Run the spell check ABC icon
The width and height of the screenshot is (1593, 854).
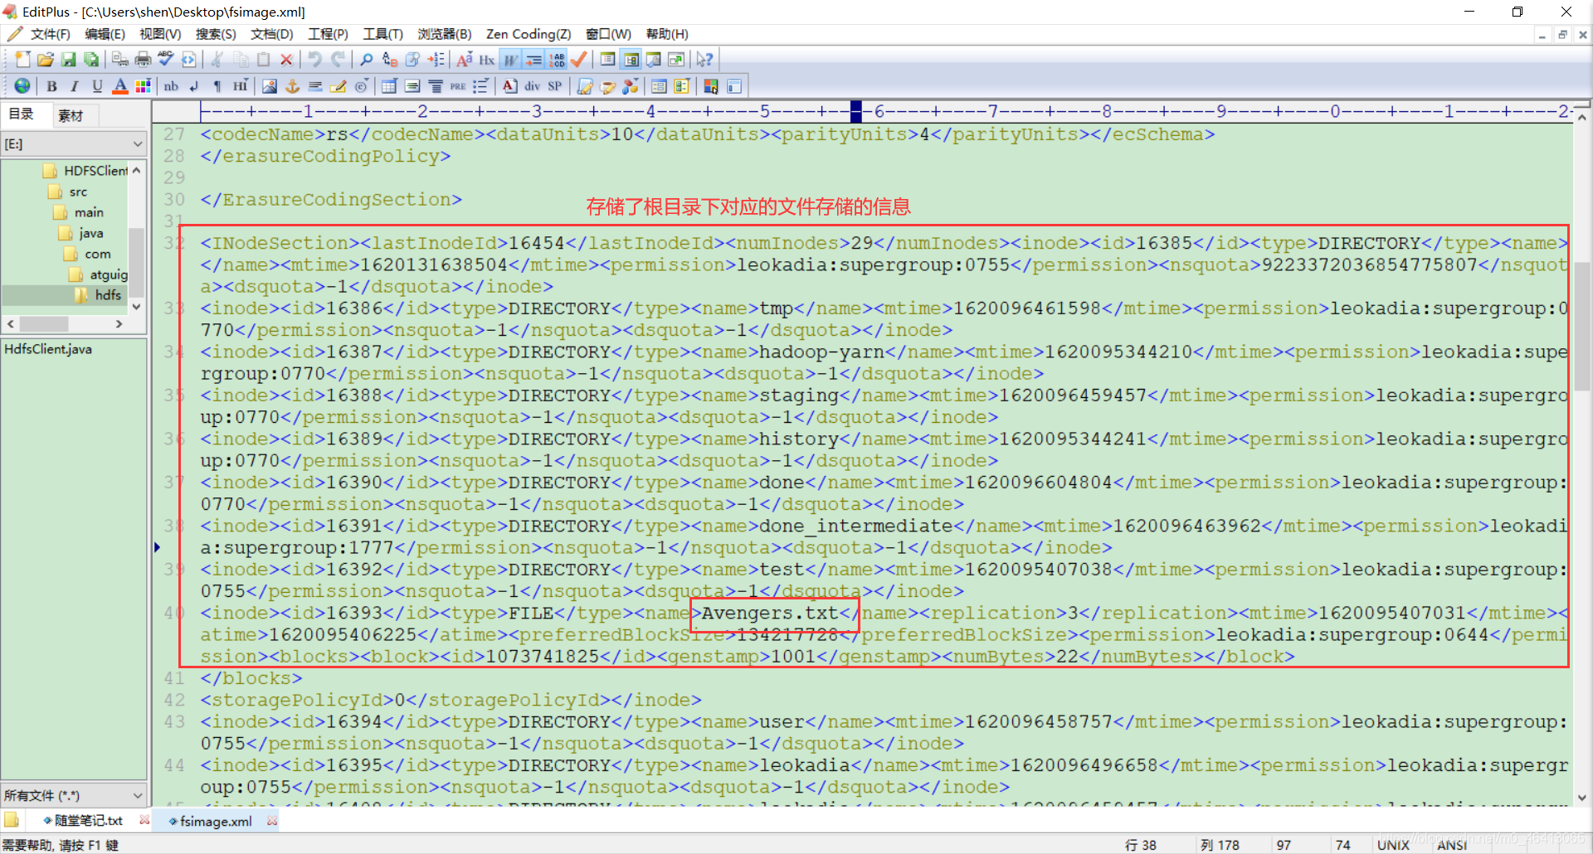point(166,59)
